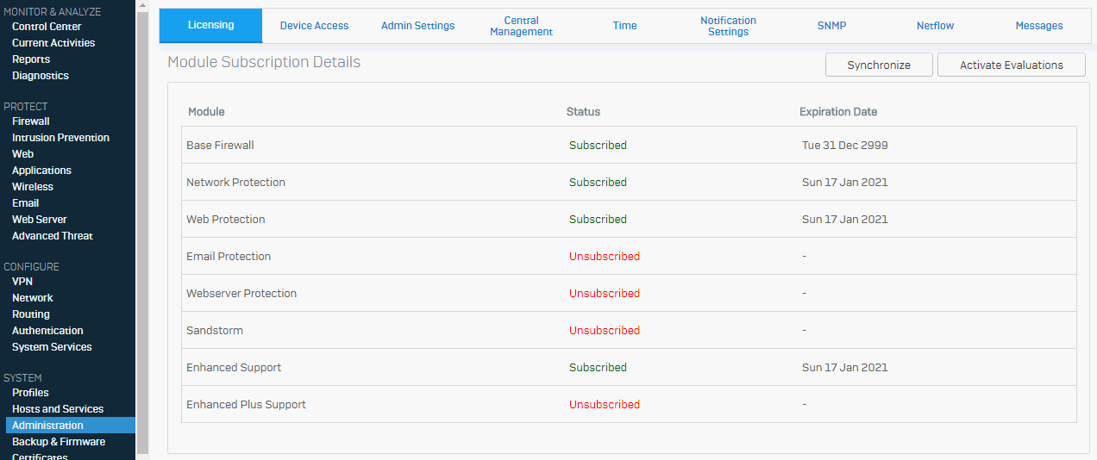Click the Synchronize button
1097x460 pixels.
click(x=879, y=65)
